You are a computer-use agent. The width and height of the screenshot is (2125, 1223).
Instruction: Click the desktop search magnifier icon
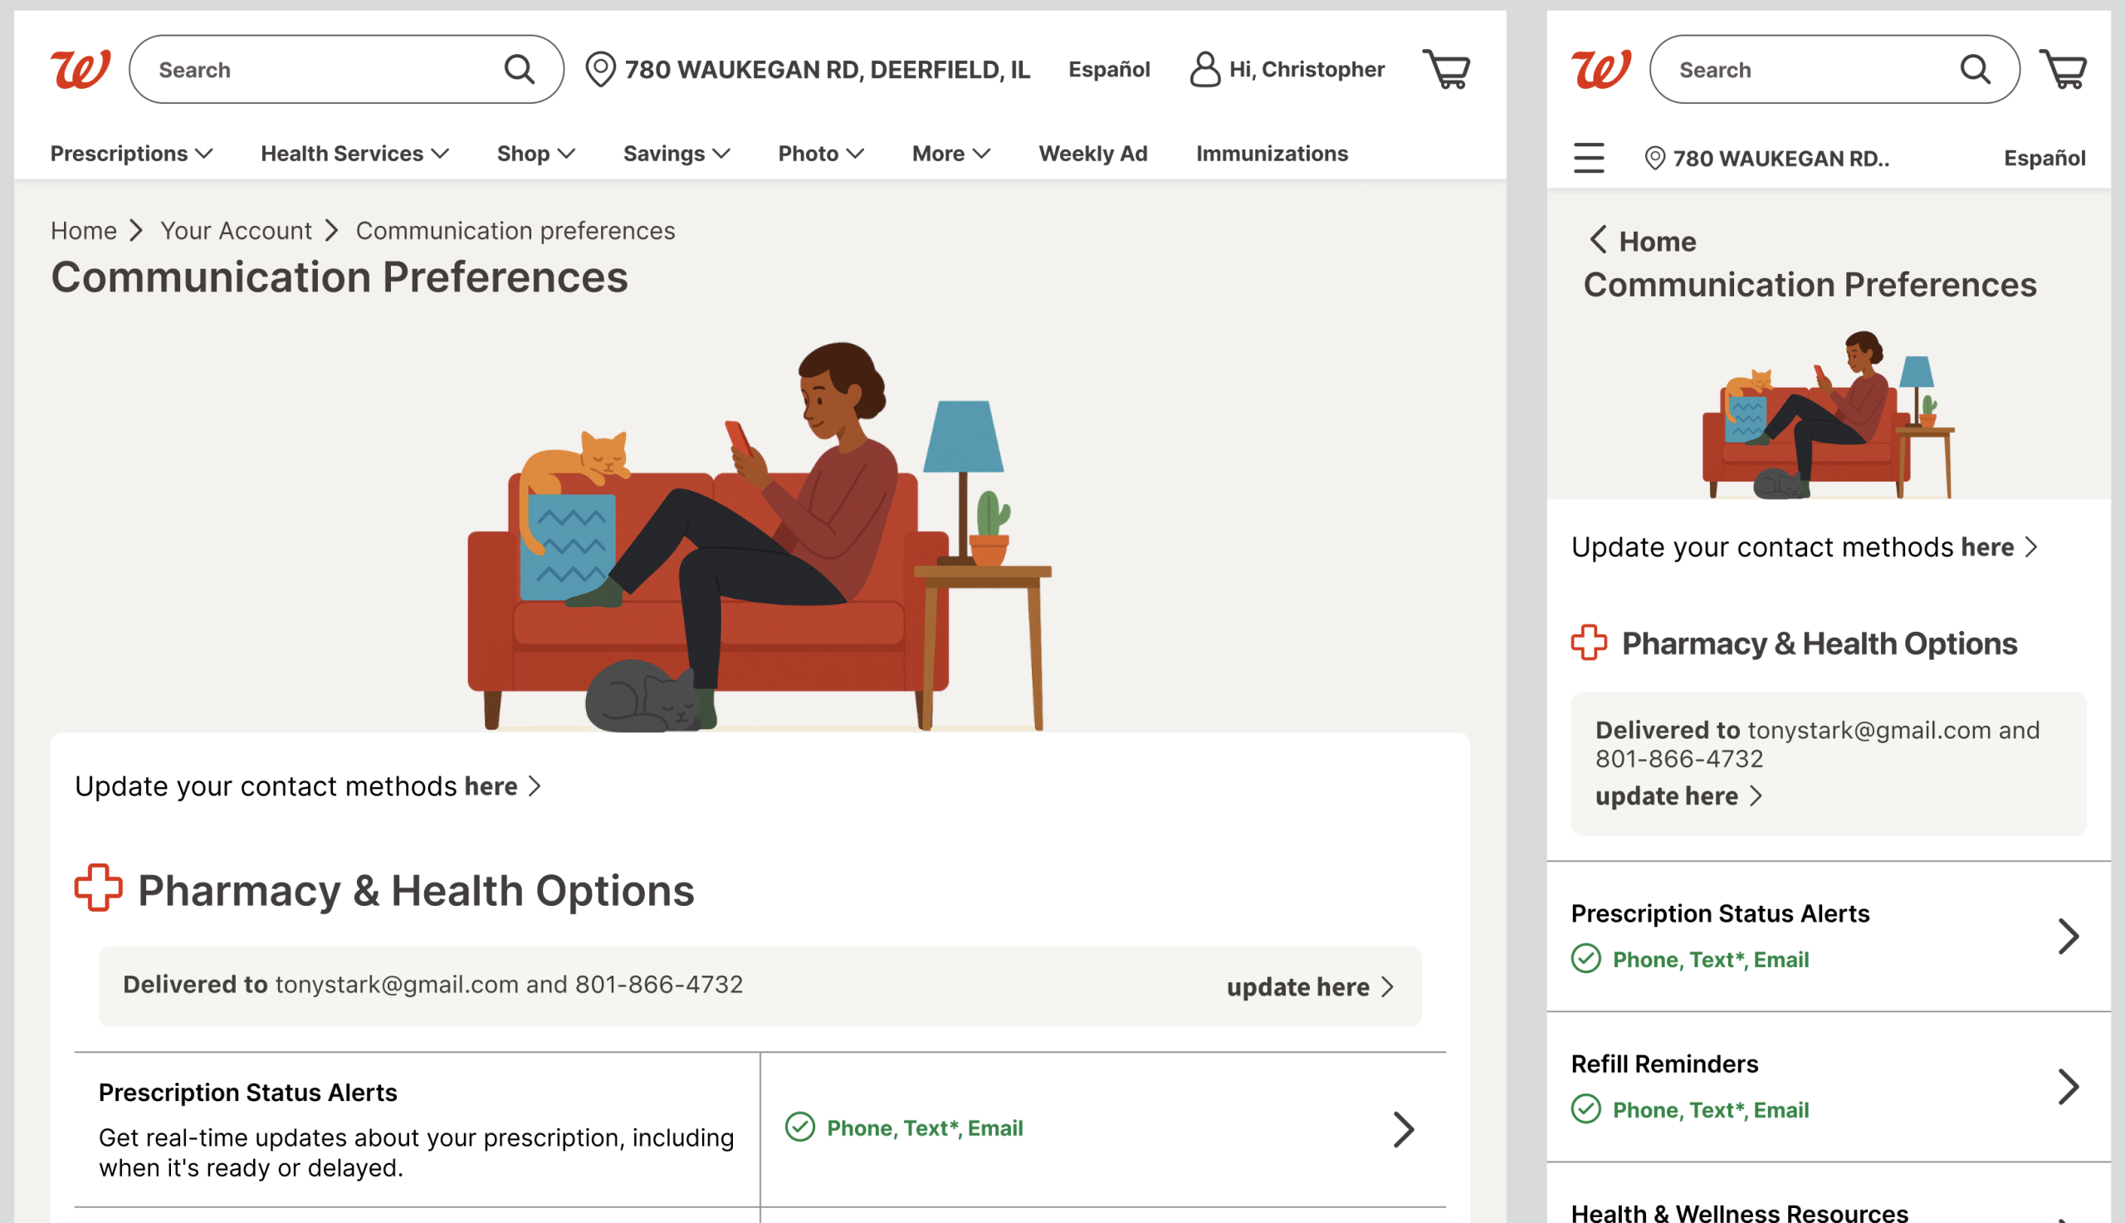(x=519, y=69)
